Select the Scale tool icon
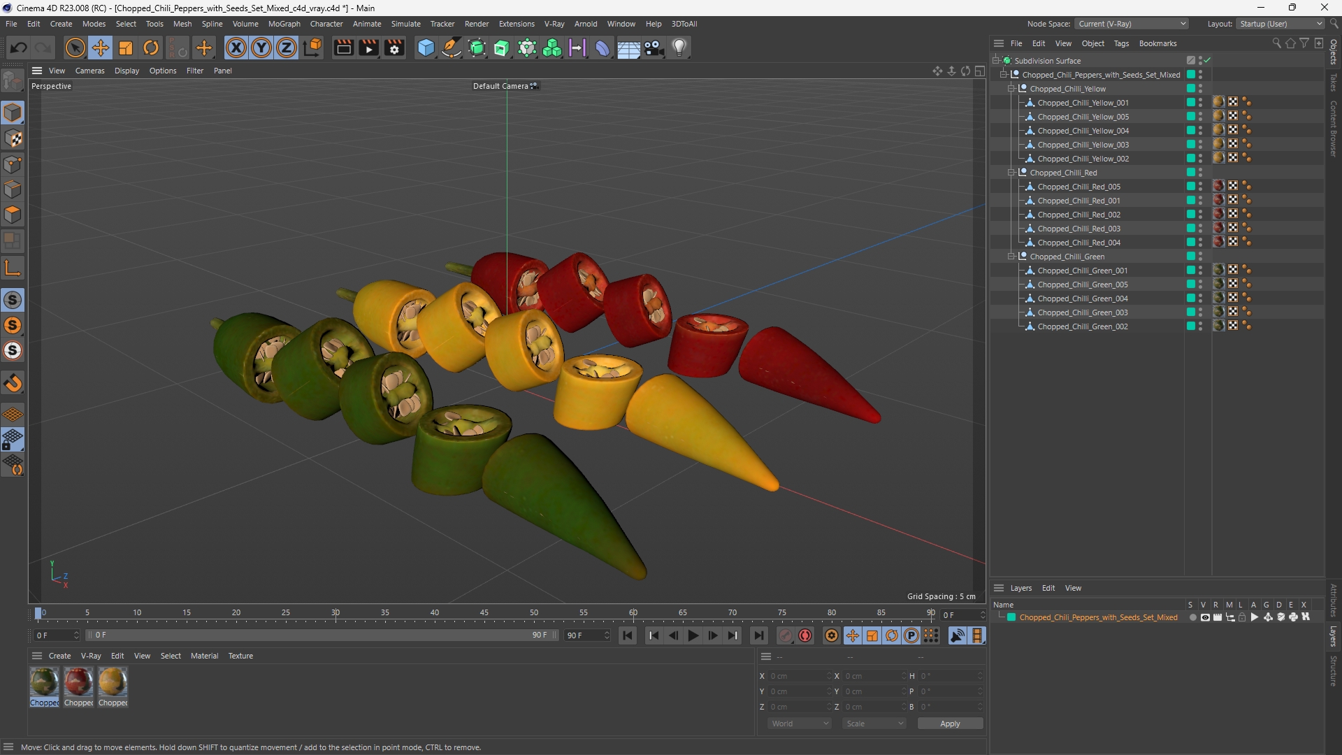Screen dimensions: 1342x755 coord(126,48)
